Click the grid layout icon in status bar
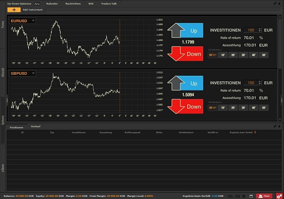The width and height of the screenshot is (284, 199). point(238,196)
